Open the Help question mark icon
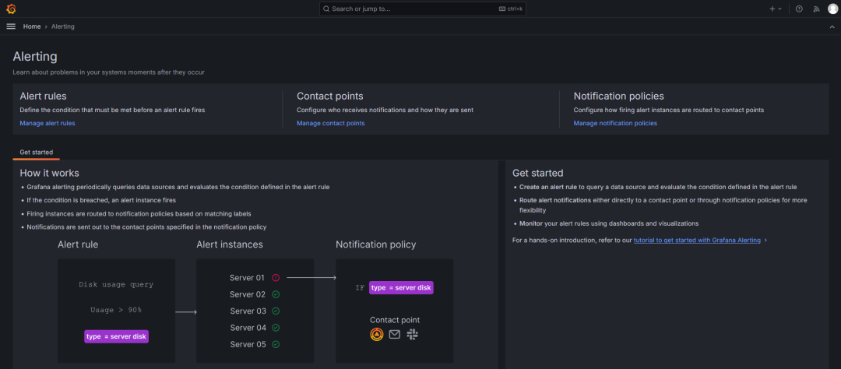Screen dimensions: 841x369 [x=799, y=9]
